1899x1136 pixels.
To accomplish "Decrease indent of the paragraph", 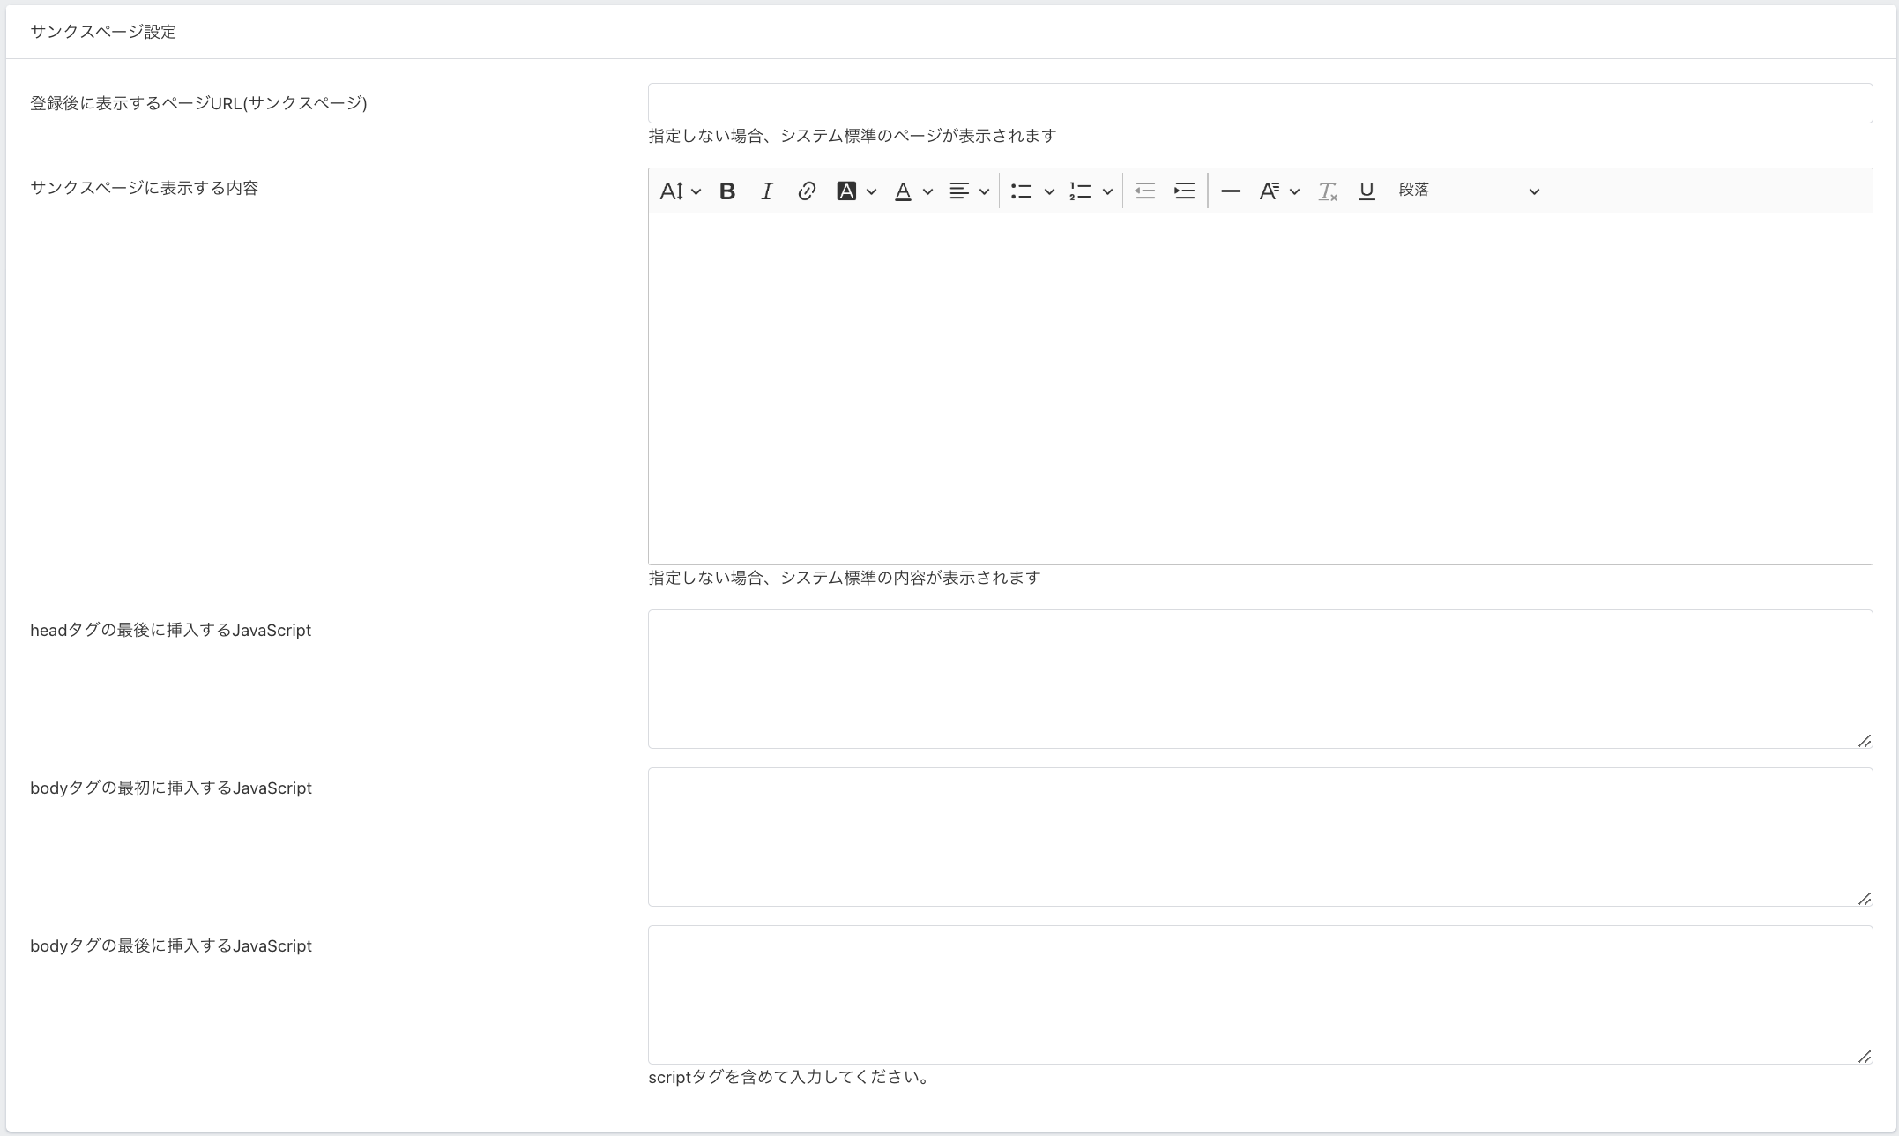I will tap(1144, 191).
